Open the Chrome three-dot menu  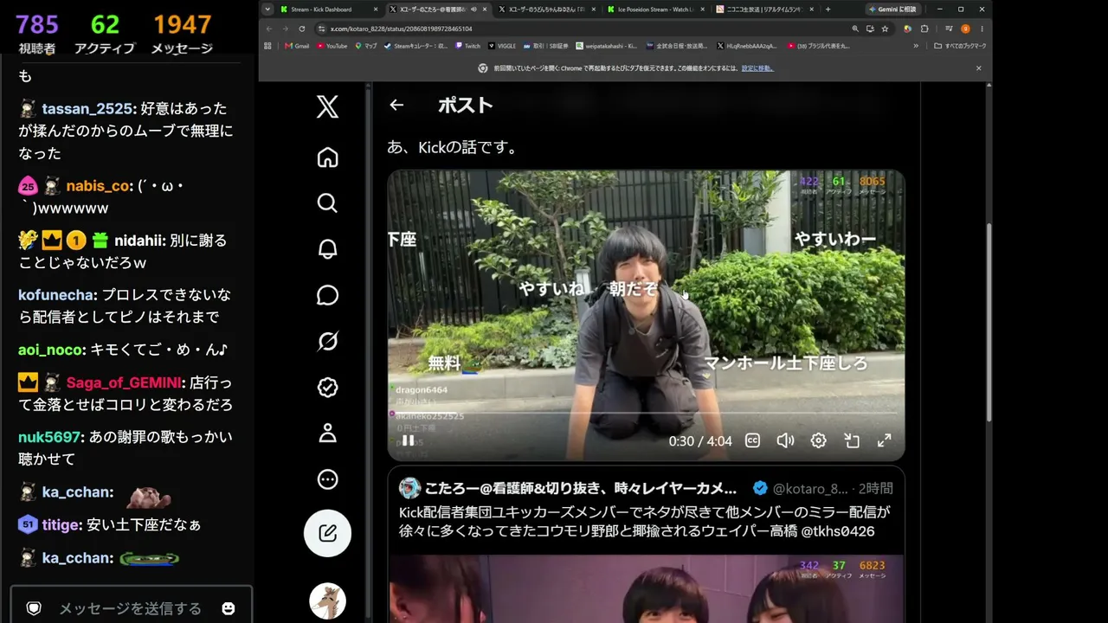click(x=982, y=29)
